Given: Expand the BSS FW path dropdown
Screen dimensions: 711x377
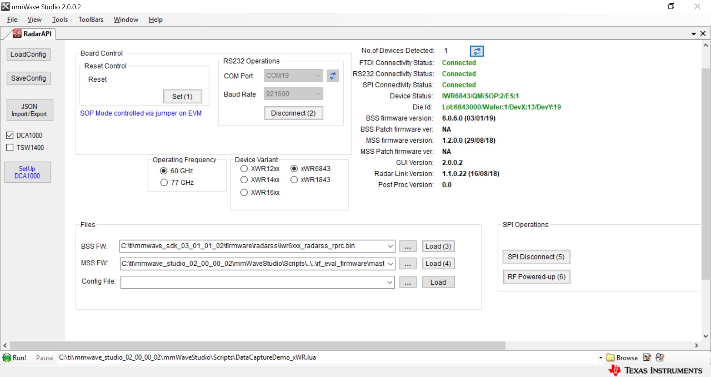Looking at the screenshot, I should (390, 246).
